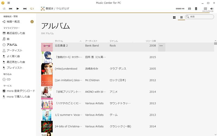Open mora 音楽ダウンロード service
Screen dimensions: 217x136
(21, 91)
